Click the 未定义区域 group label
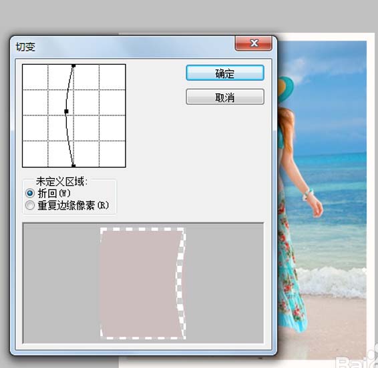Viewport: 378px width, 368px height. pyautogui.click(x=61, y=182)
